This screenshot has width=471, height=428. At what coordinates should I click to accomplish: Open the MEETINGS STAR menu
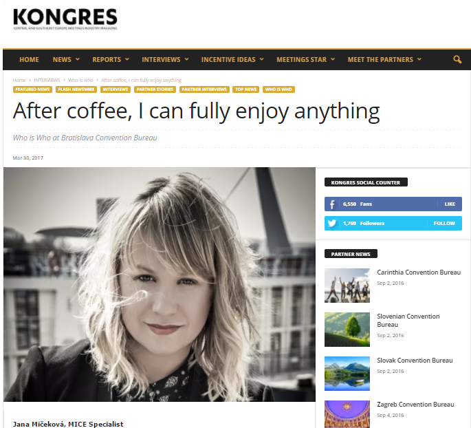coord(306,59)
